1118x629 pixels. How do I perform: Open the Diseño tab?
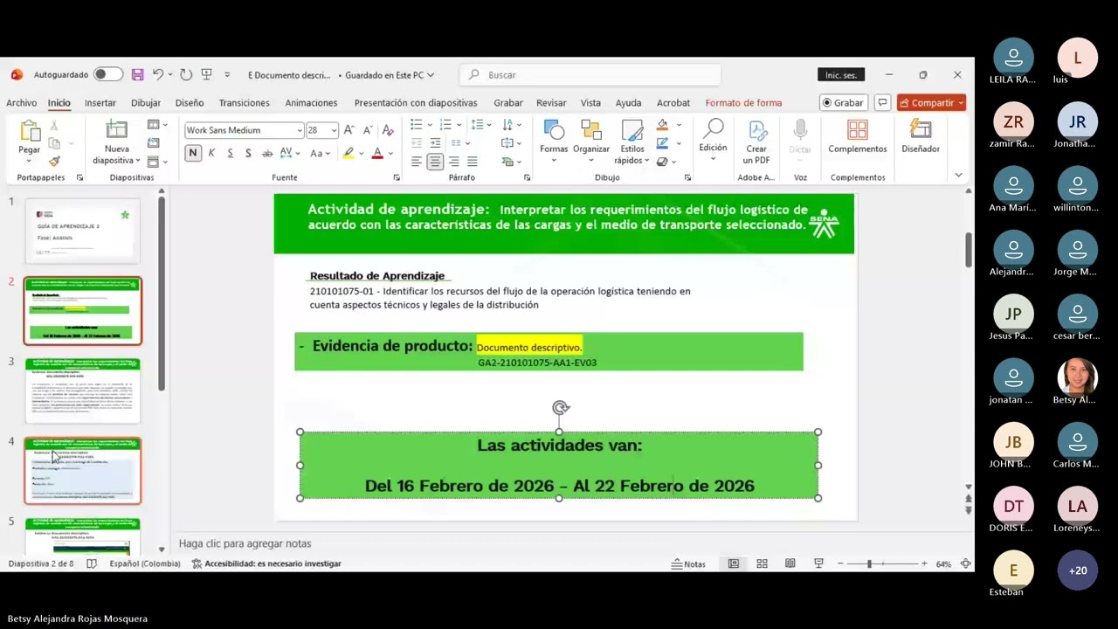coord(190,102)
